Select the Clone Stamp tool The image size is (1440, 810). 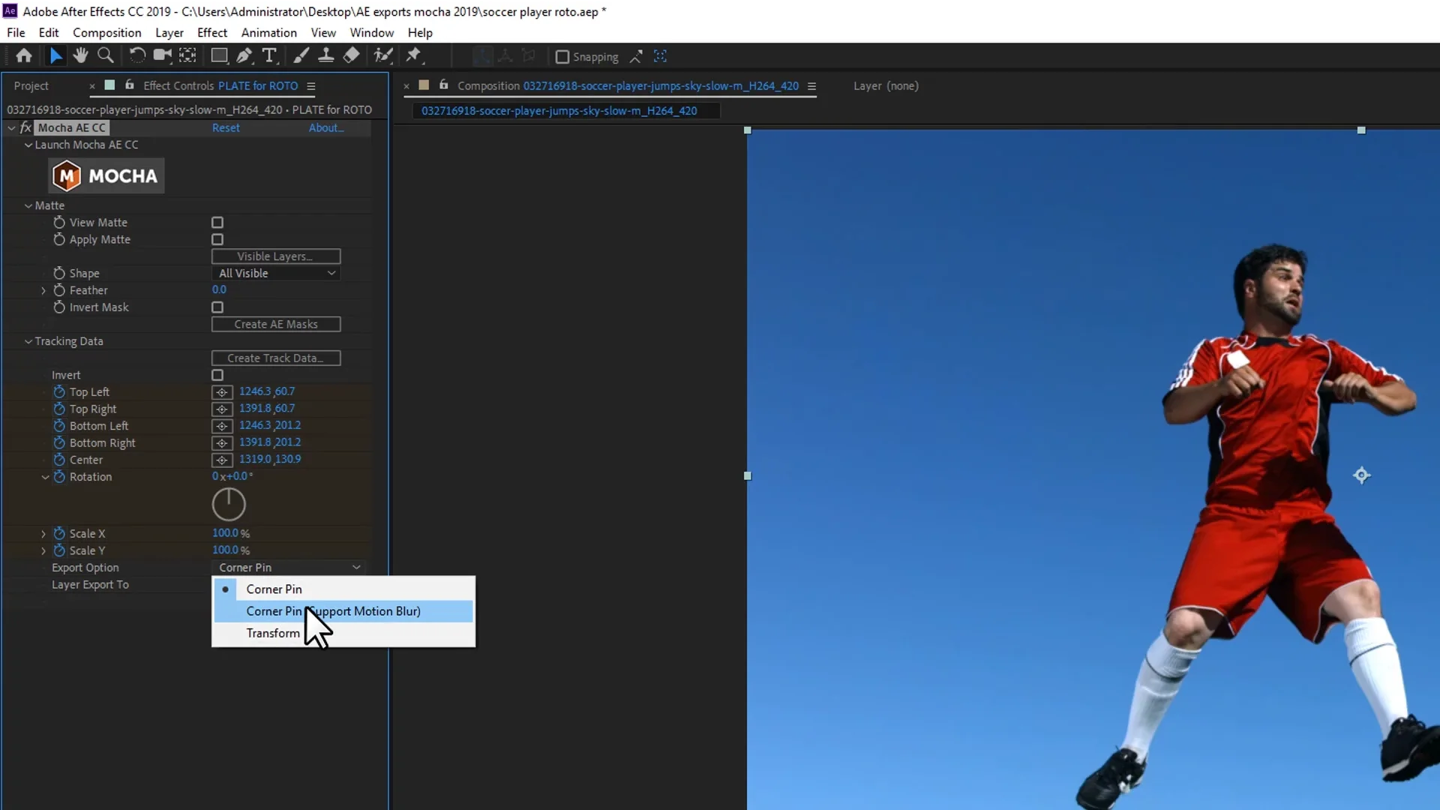pos(327,55)
